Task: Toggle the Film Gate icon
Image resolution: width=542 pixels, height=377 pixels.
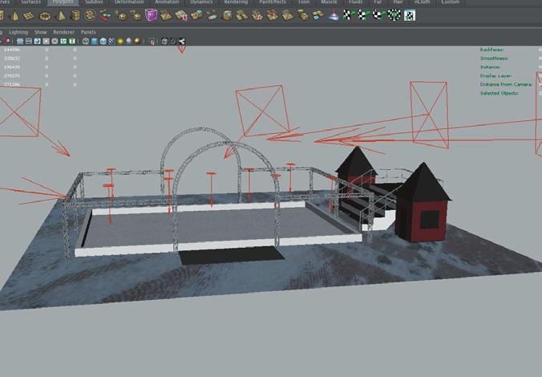Action: pos(29,42)
